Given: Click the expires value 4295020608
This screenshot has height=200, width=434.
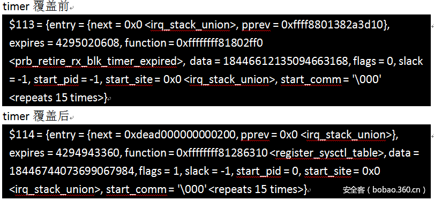Looking at the screenshot, I should click(88, 43).
